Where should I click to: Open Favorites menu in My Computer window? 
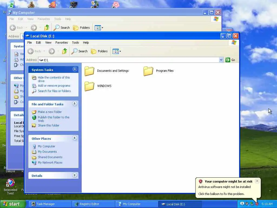tap(44, 19)
